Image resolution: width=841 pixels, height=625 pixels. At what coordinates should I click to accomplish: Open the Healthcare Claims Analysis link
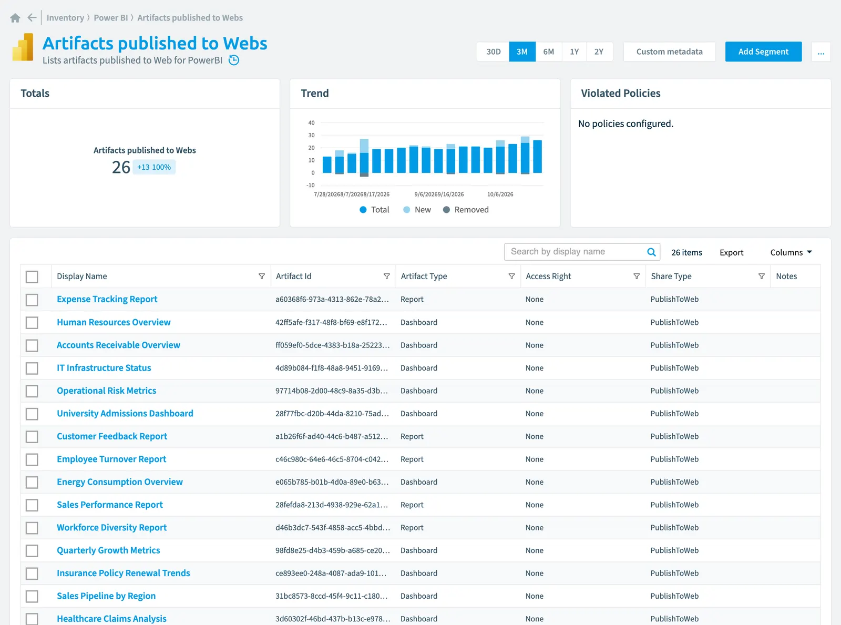click(111, 619)
